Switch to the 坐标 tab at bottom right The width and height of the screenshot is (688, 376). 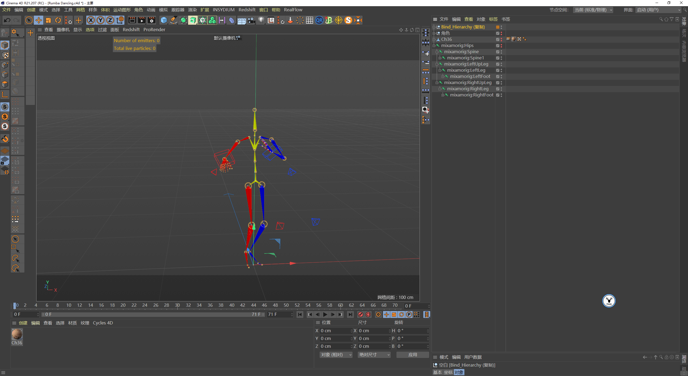(448, 372)
